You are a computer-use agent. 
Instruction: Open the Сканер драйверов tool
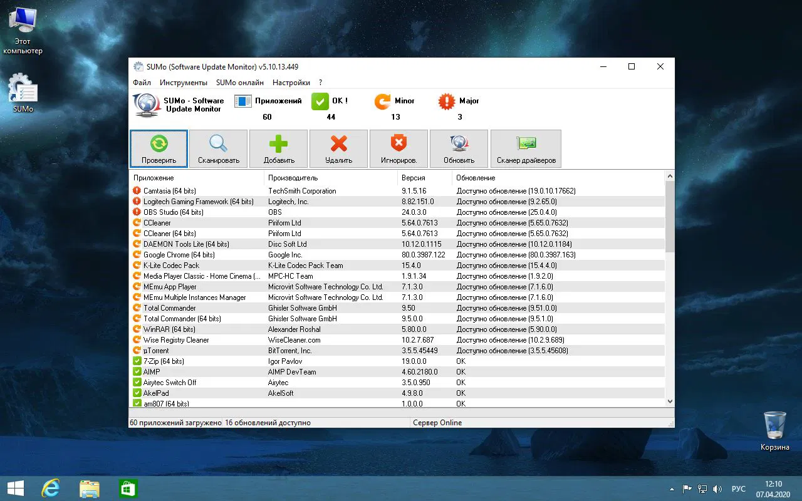click(526, 148)
